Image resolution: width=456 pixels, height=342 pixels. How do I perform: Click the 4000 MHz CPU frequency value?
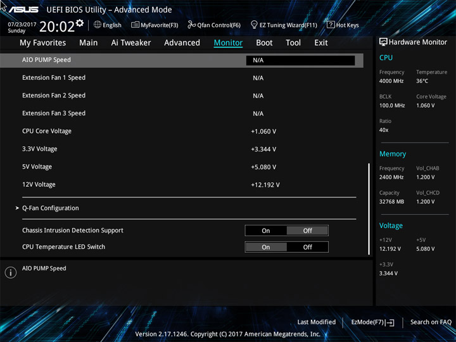pyautogui.click(x=391, y=81)
